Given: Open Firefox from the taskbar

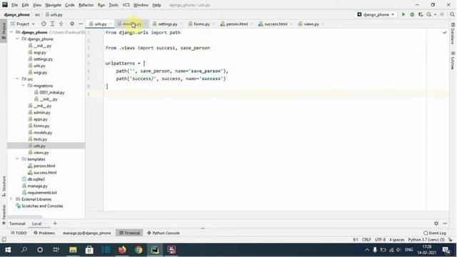Looking at the screenshot, I should coord(122,250).
